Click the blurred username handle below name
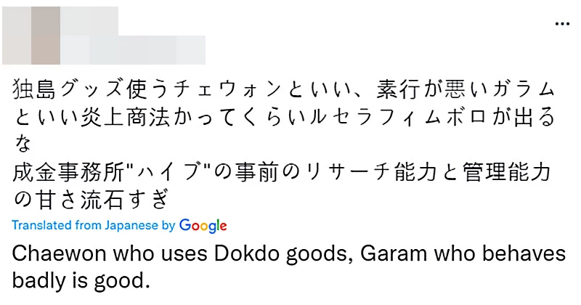 tap(133, 50)
